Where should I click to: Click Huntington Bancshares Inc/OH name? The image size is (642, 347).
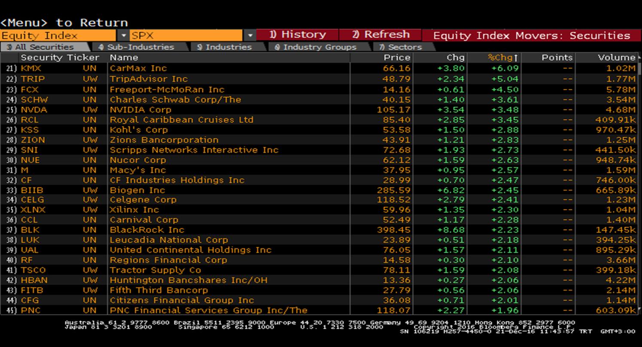189,280
